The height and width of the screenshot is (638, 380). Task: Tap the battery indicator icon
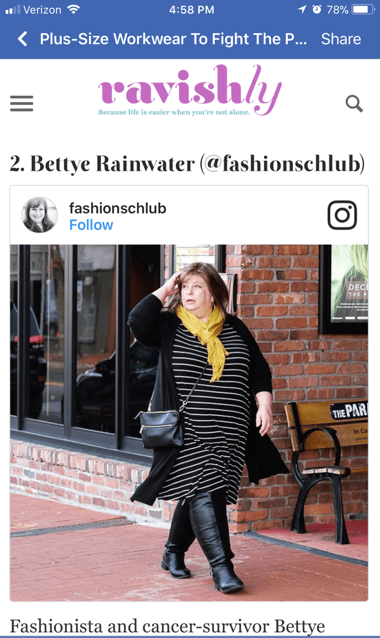pos(363,10)
